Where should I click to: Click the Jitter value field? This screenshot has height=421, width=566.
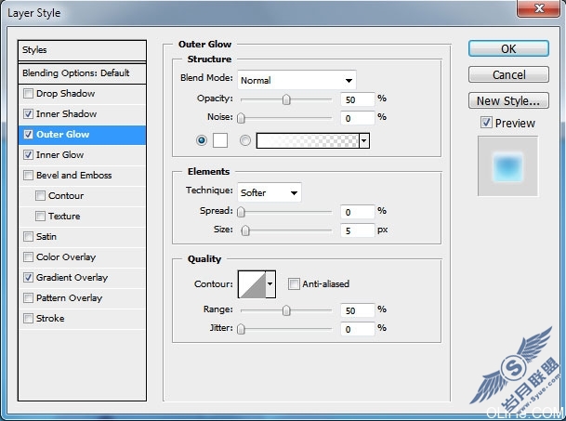(358, 329)
